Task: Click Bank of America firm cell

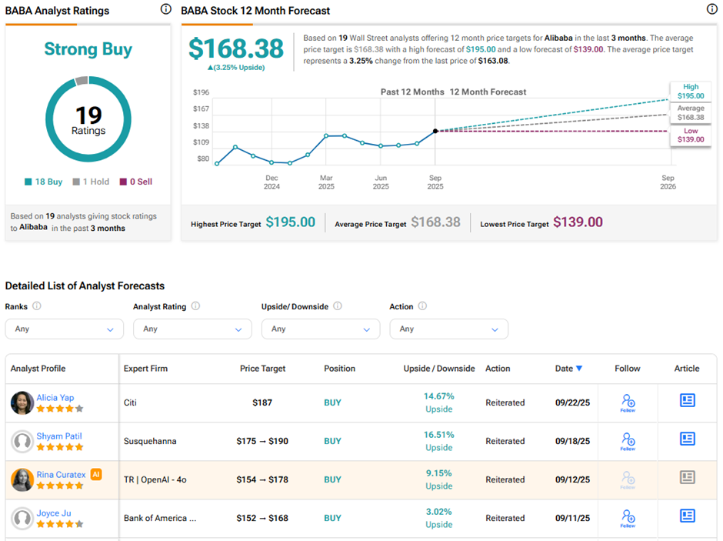Action: coord(159,519)
